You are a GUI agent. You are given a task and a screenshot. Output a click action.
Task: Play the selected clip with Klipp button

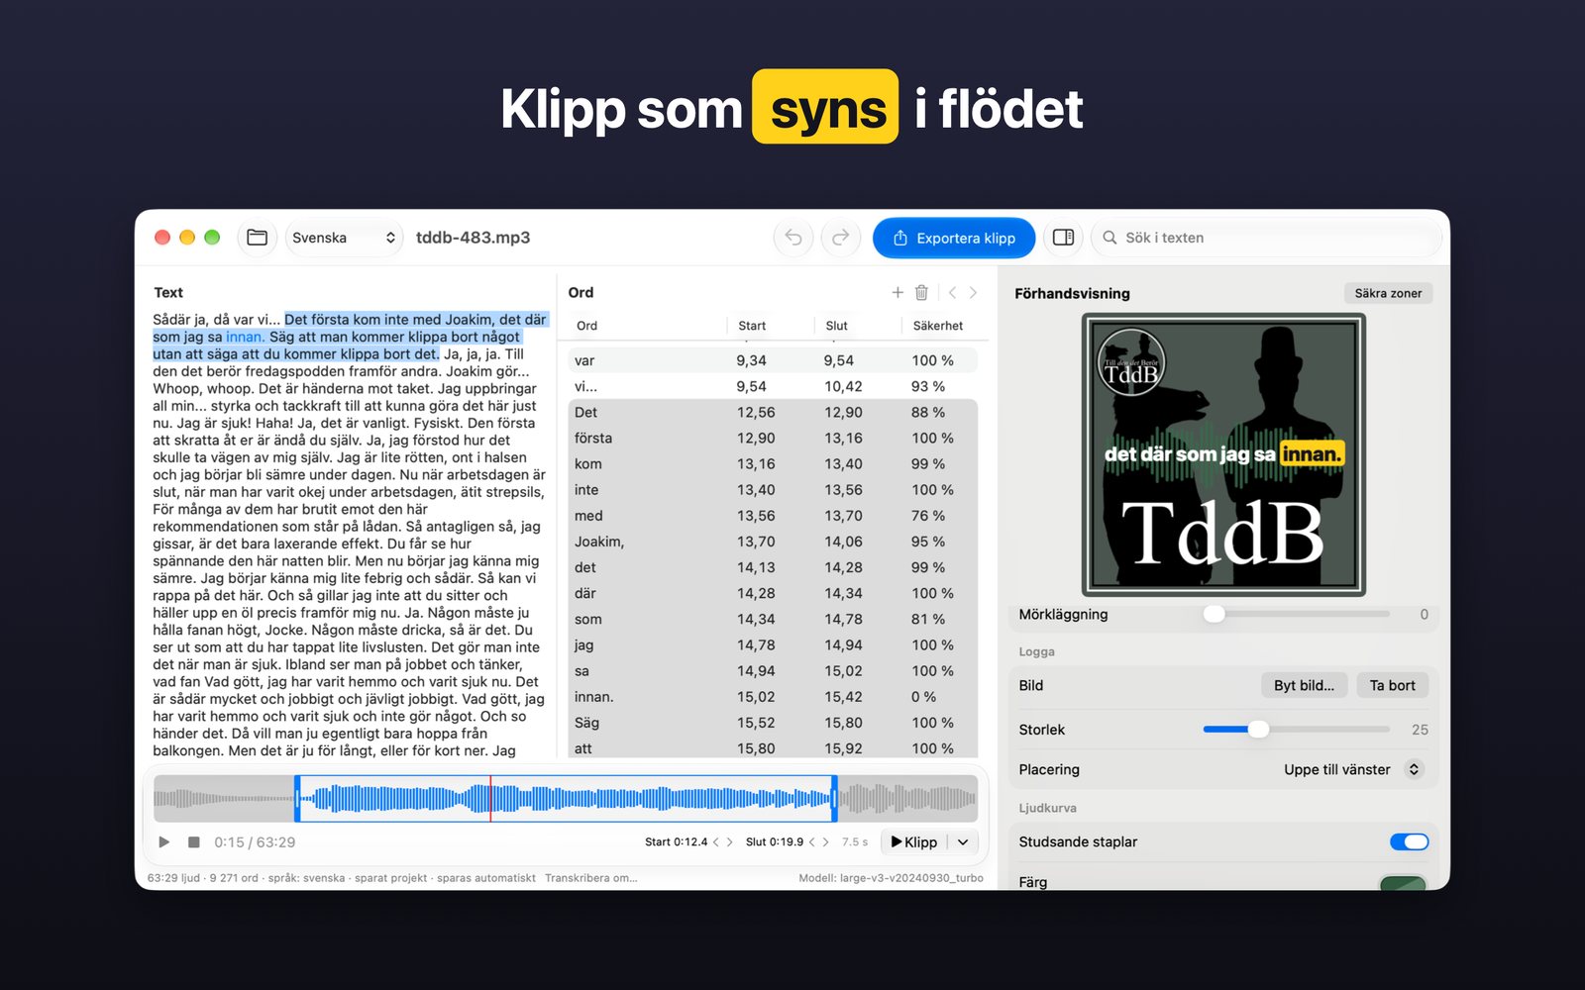(914, 842)
